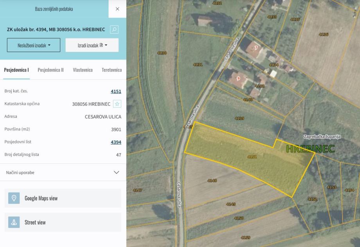Open Posjedovni list 4394 link
Screen dimensions: 360x247
116,142
